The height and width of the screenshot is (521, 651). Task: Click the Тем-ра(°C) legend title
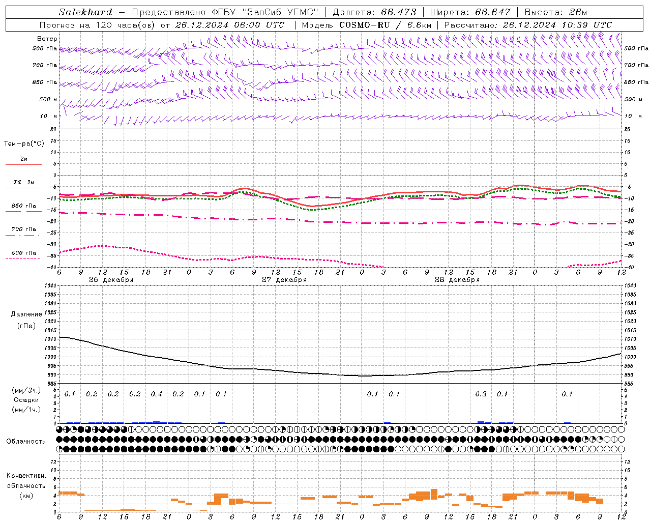[x=24, y=143]
